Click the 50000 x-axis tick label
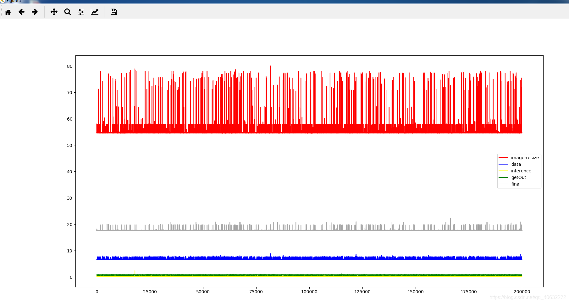 click(x=203, y=292)
